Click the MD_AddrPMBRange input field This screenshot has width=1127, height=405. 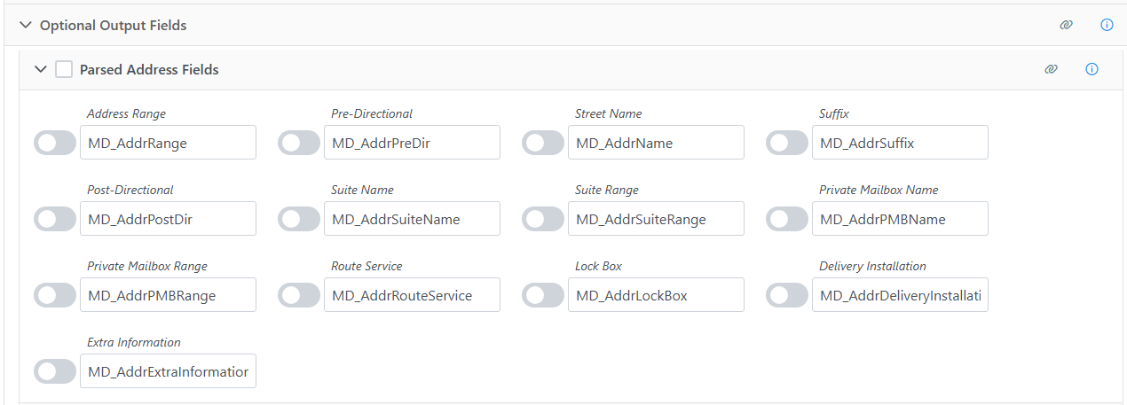tap(168, 295)
